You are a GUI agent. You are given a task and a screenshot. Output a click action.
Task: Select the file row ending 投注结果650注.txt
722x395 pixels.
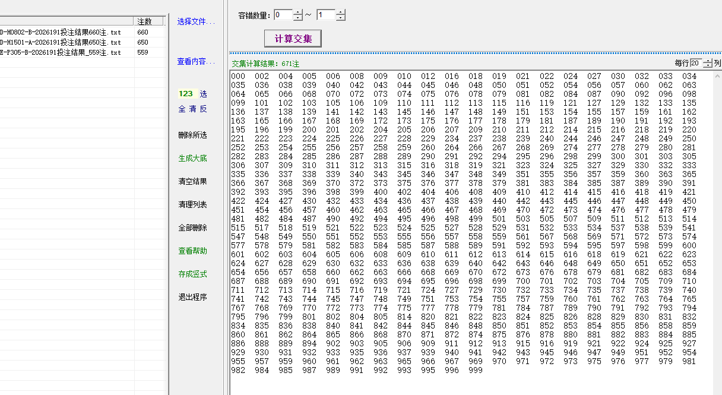coord(83,43)
